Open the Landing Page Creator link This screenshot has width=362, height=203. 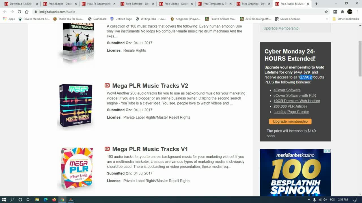[291, 112]
